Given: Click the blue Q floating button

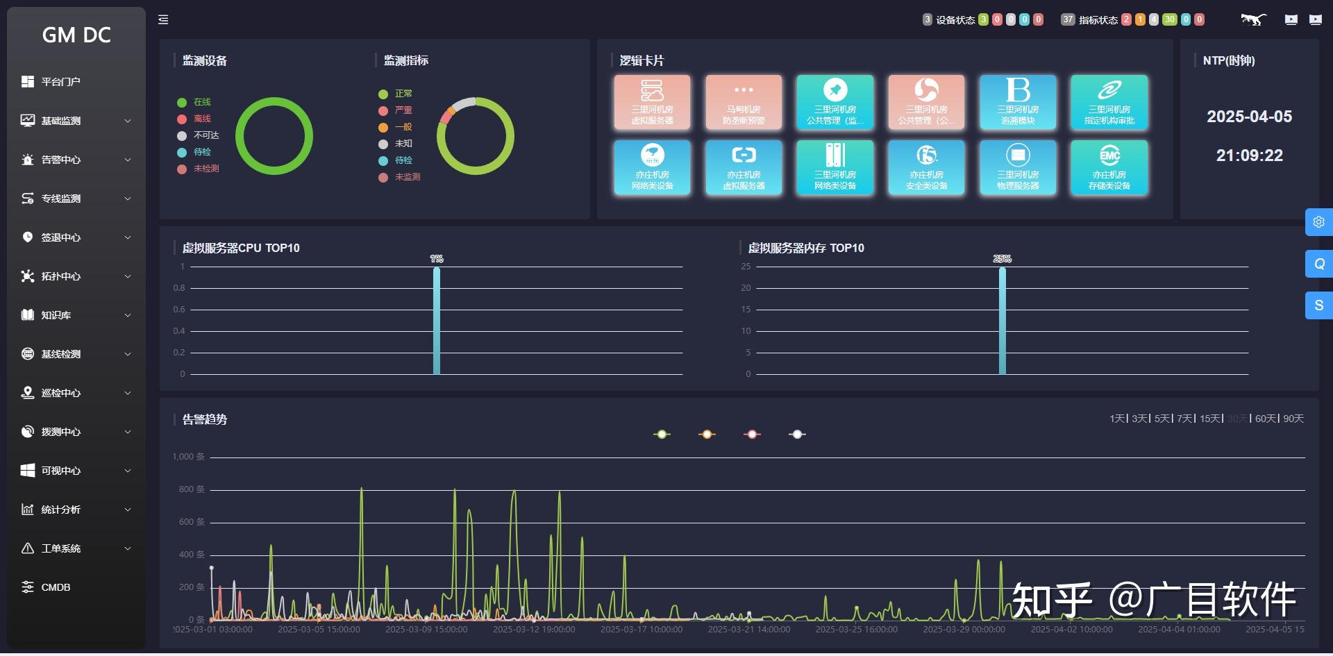Looking at the screenshot, I should click(1319, 264).
